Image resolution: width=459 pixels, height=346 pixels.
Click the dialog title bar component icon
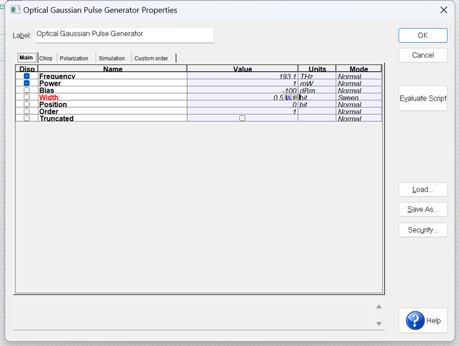15,10
